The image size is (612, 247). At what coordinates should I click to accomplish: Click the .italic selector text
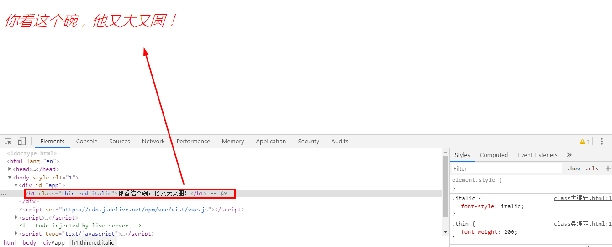point(464,198)
